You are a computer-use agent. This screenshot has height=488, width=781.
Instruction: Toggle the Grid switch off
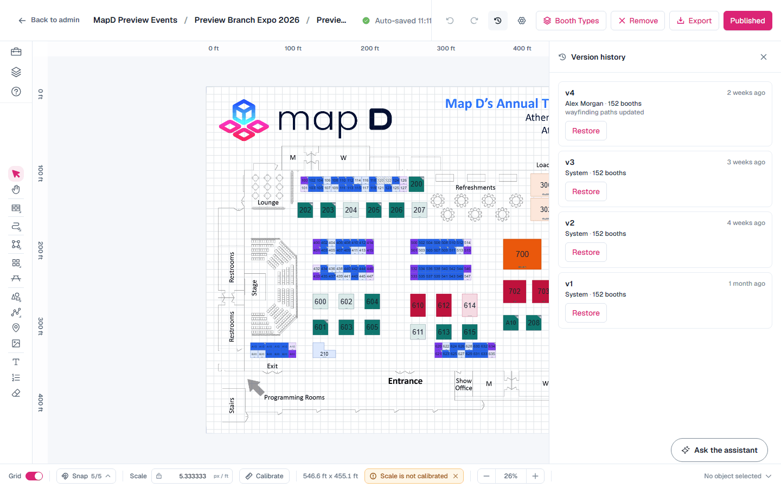[34, 476]
